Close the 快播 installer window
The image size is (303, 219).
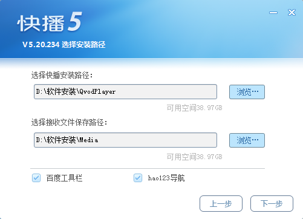[292, 13]
